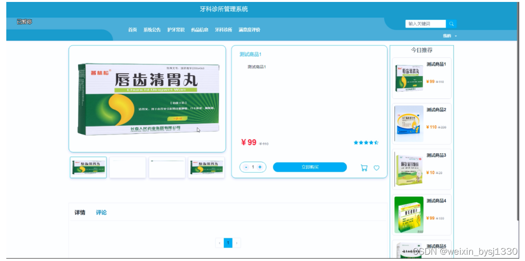Click ¥10 price of 测试商品3
Image resolution: width=525 pixels, height=261 pixels.
(430, 173)
